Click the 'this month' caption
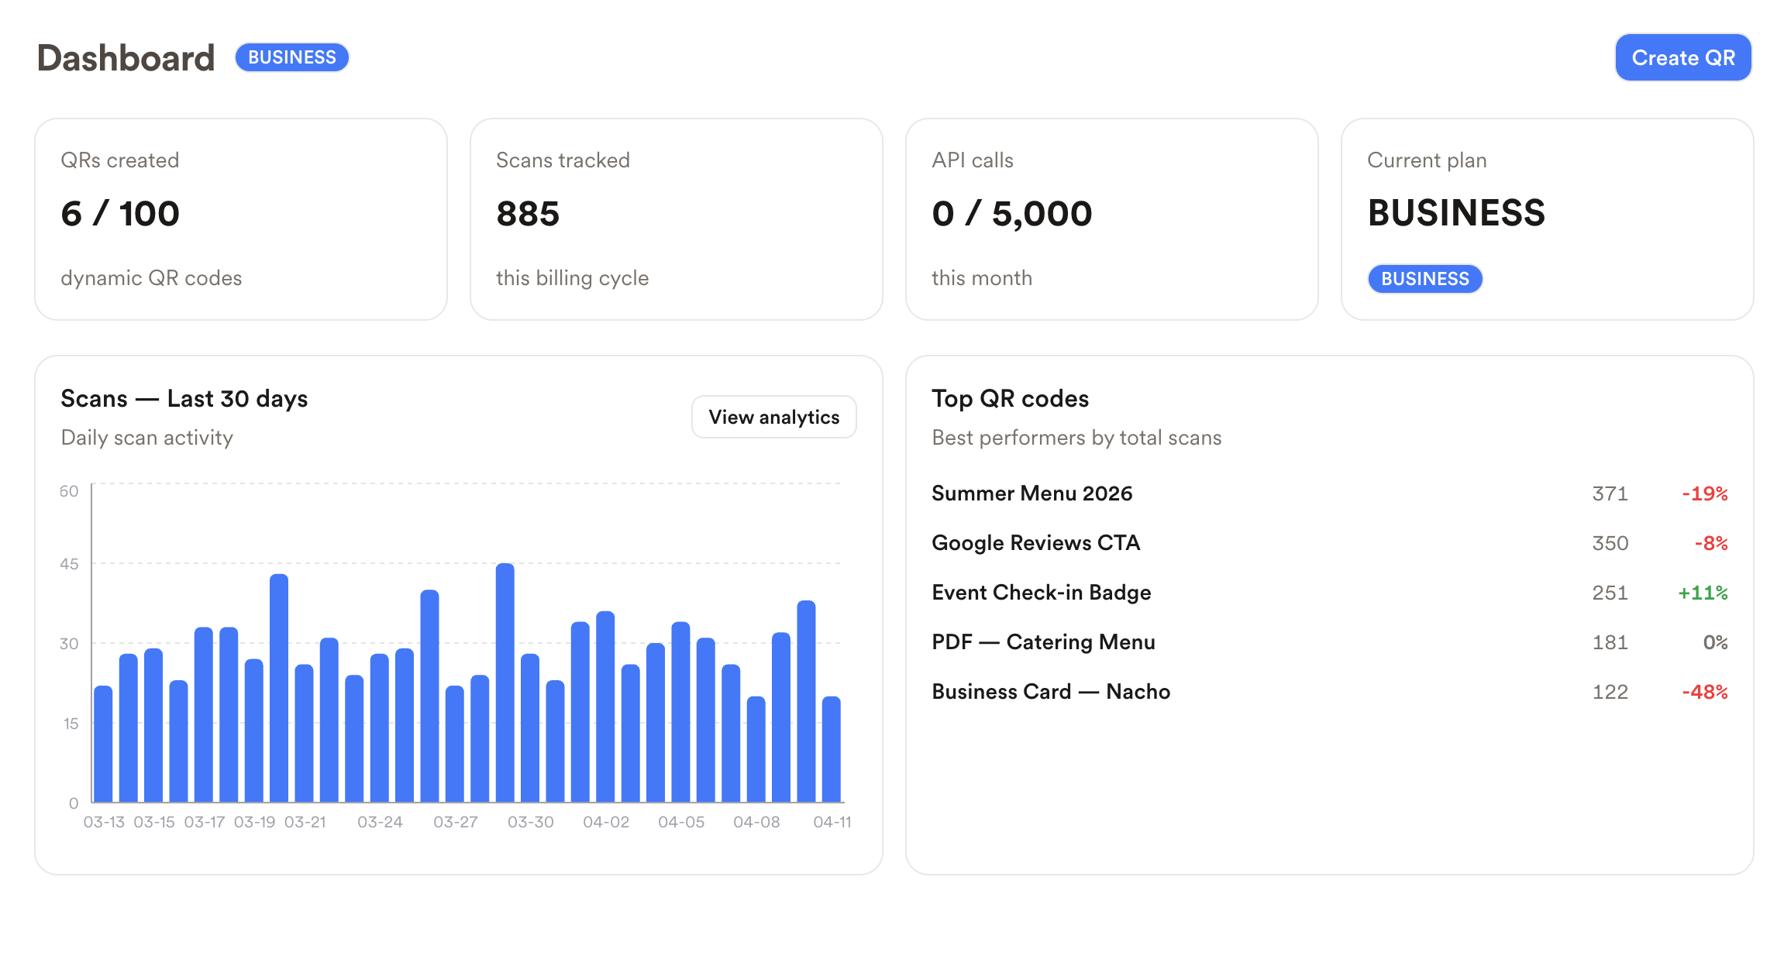Screen dimensions: 1784x956 click(x=982, y=278)
